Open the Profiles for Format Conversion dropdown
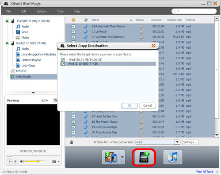Image resolution: width=221 pixels, height=175 pixels. pyautogui.click(x=177, y=142)
